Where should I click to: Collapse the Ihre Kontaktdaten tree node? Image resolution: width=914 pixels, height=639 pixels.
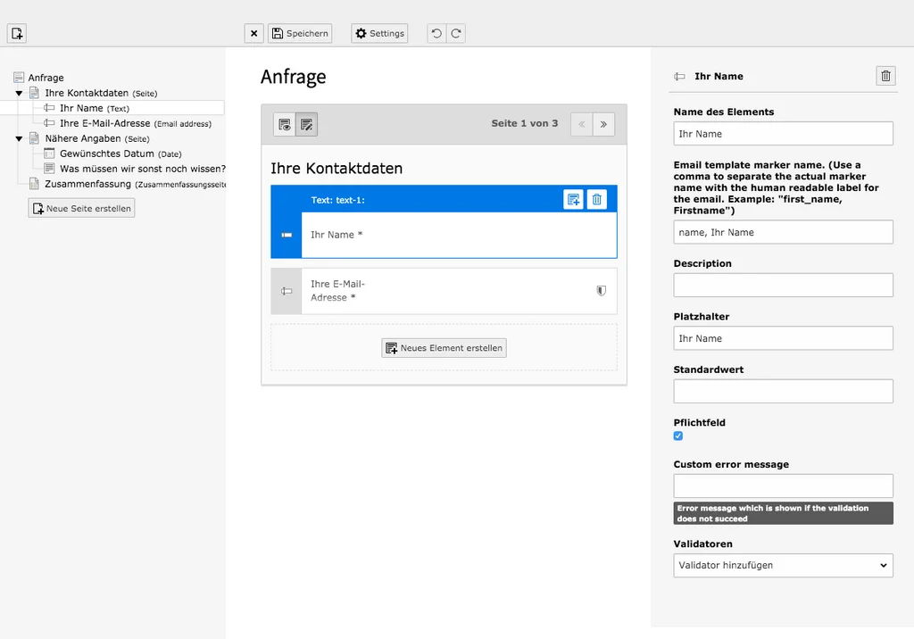(x=19, y=93)
